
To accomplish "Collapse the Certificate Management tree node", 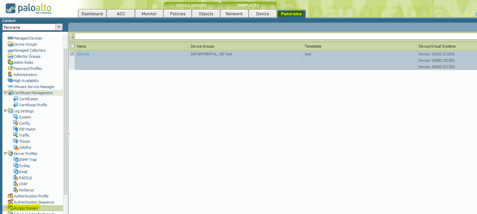I will point(5,93).
